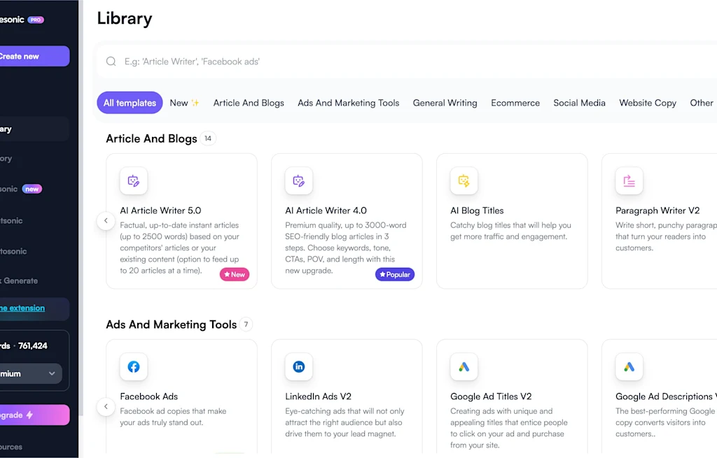Open AI Article Writer 4.0 template icon
717x458 pixels.
tap(298, 181)
